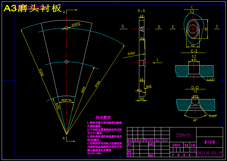The image size is (227, 161).
Task: Select the "R1200" radius dimension
Action: [41, 72]
